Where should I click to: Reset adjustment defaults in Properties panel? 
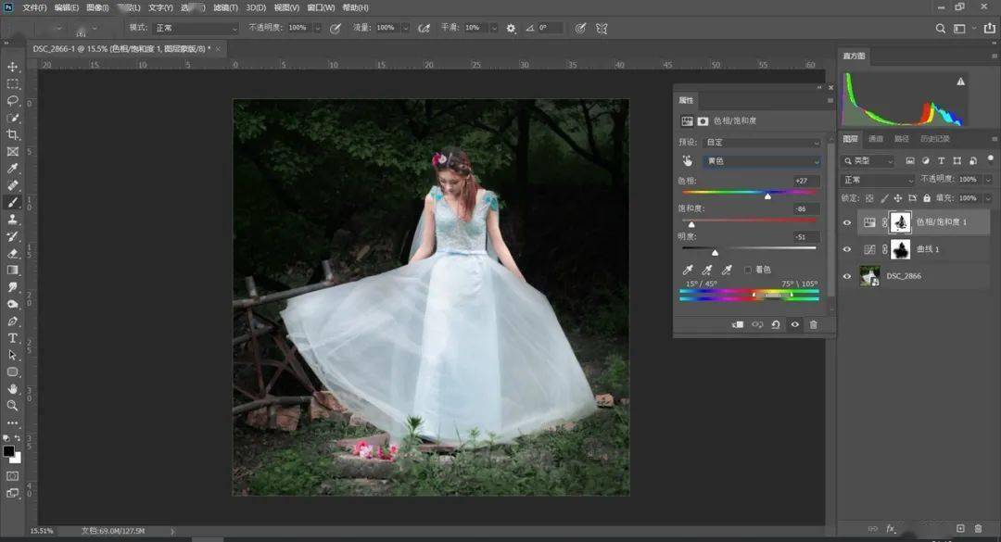[x=776, y=325]
